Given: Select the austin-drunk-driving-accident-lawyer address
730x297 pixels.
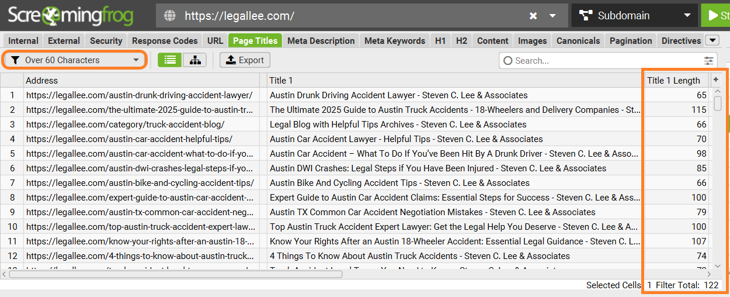Looking at the screenshot, I should click(x=139, y=95).
